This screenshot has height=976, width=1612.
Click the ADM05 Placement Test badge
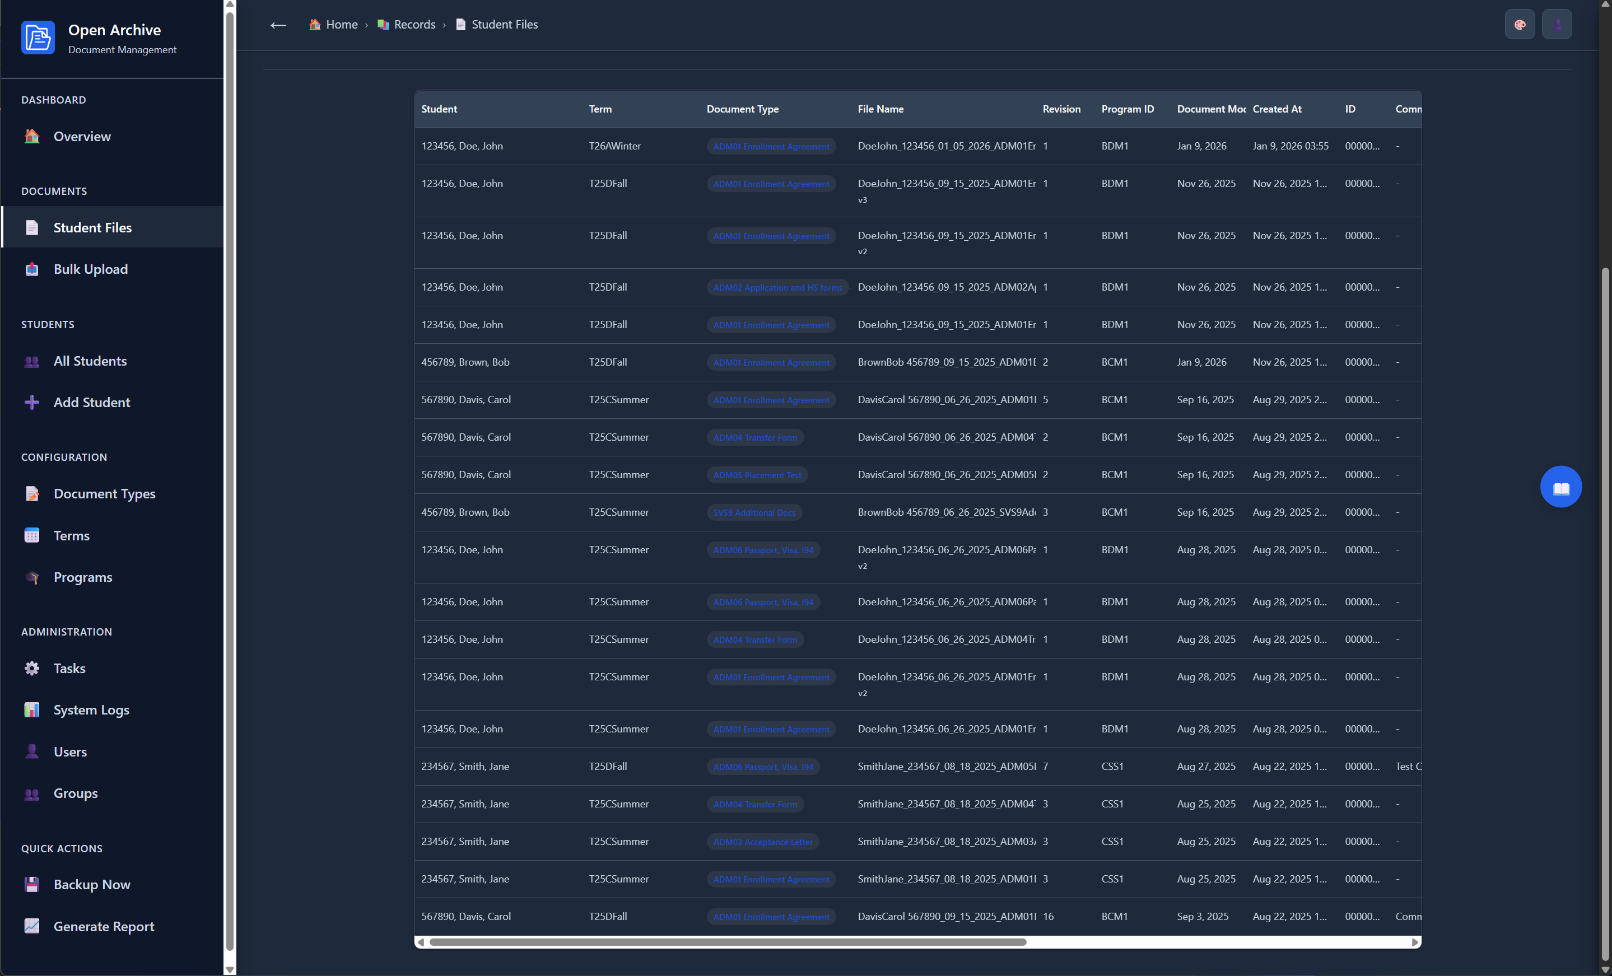pyautogui.click(x=757, y=475)
